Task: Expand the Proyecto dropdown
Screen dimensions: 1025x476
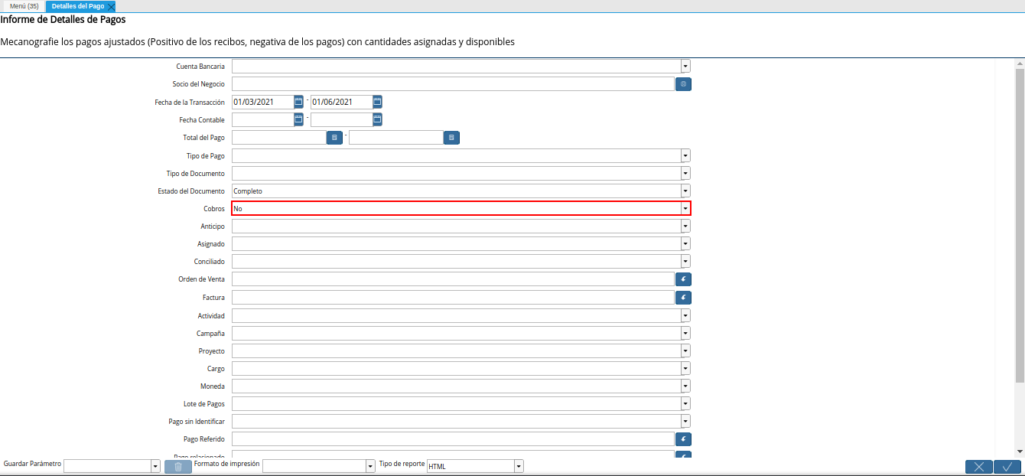Action: coord(685,350)
